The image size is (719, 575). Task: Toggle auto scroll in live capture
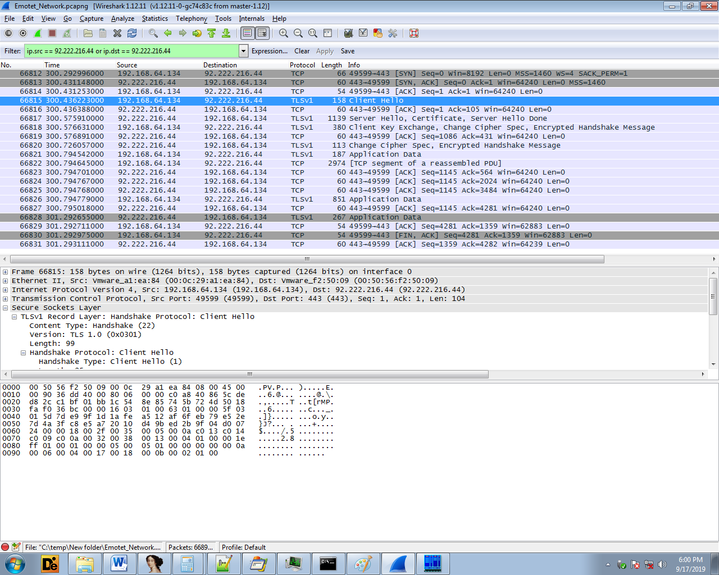262,33
